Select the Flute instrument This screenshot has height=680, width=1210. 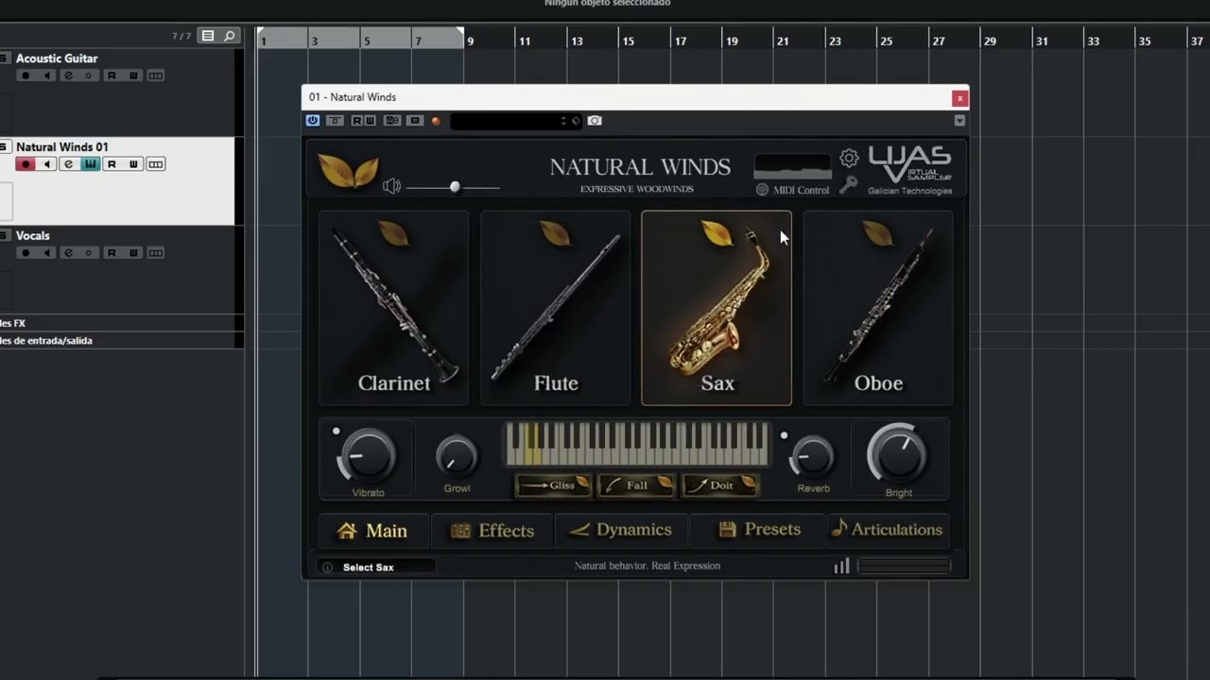(x=555, y=308)
